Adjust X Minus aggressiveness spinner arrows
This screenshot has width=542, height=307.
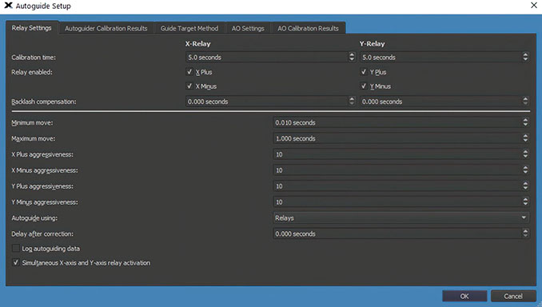tap(525, 169)
